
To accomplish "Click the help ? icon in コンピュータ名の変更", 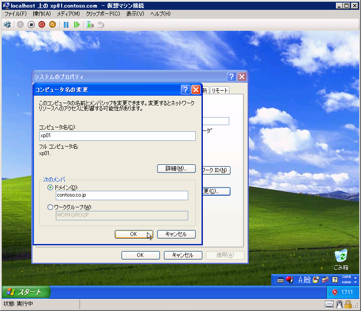I will coord(185,89).
